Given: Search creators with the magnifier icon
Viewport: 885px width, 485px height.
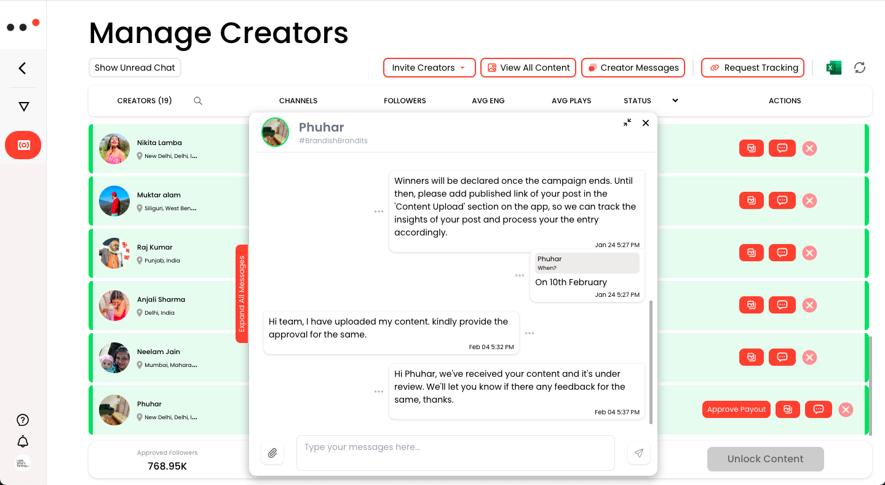Looking at the screenshot, I should pos(198,101).
